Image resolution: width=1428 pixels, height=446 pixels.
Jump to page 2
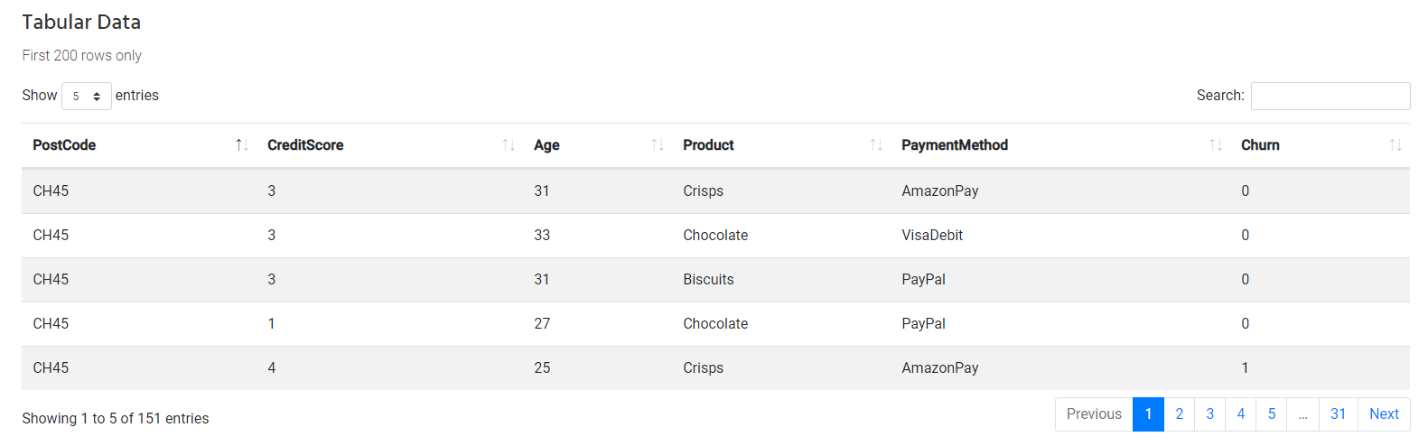pos(1179,414)
